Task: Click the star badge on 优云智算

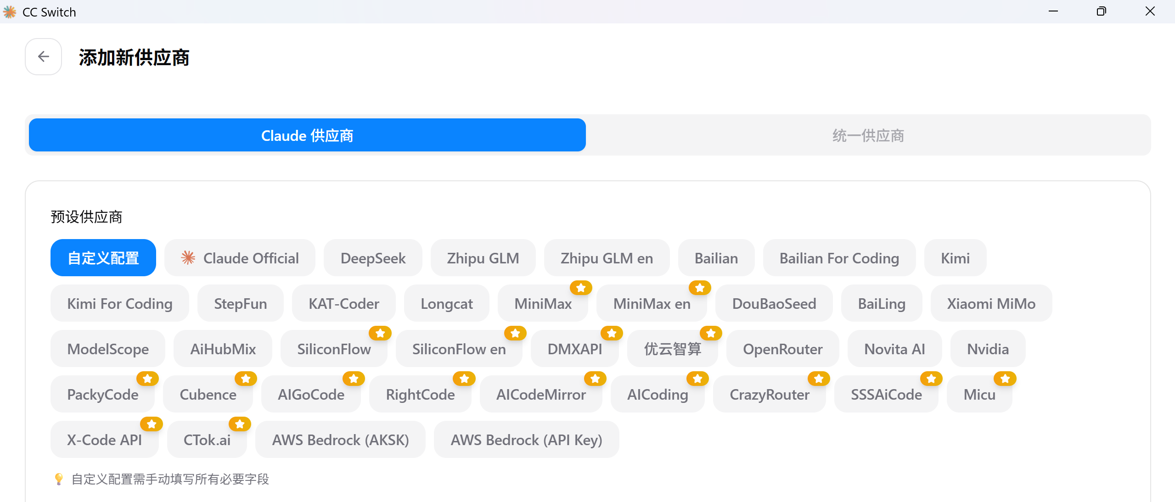Action: tap(711, 333)
